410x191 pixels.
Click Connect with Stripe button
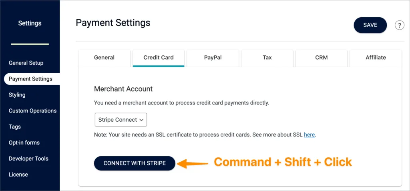(135, 163)
